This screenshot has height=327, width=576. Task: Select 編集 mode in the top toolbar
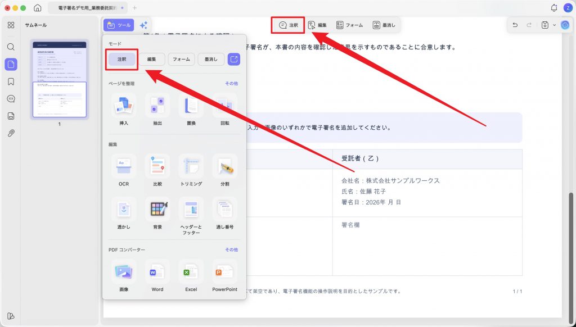coord(317,25)
